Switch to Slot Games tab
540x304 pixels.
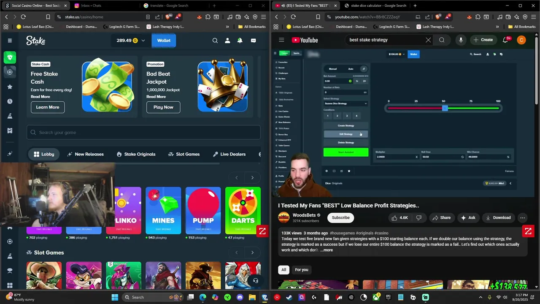(x=184, y=154)
